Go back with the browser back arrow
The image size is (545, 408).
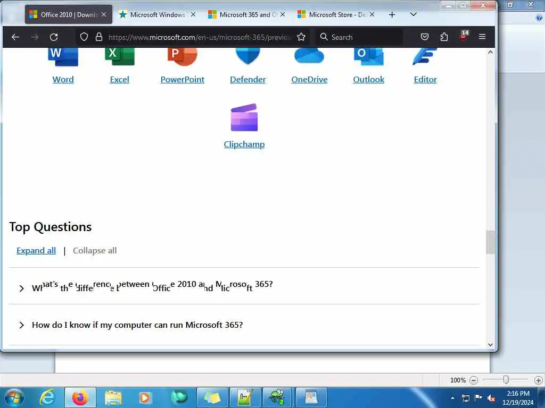[x=15, y=37]
